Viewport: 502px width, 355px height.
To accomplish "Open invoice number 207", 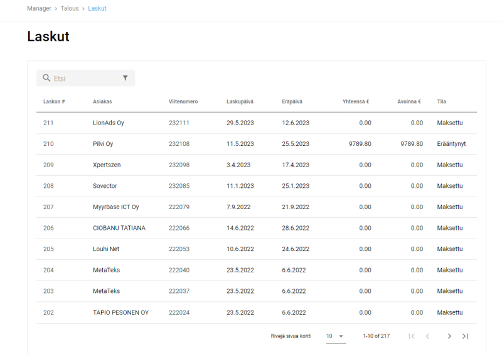I will click(48, 207).
